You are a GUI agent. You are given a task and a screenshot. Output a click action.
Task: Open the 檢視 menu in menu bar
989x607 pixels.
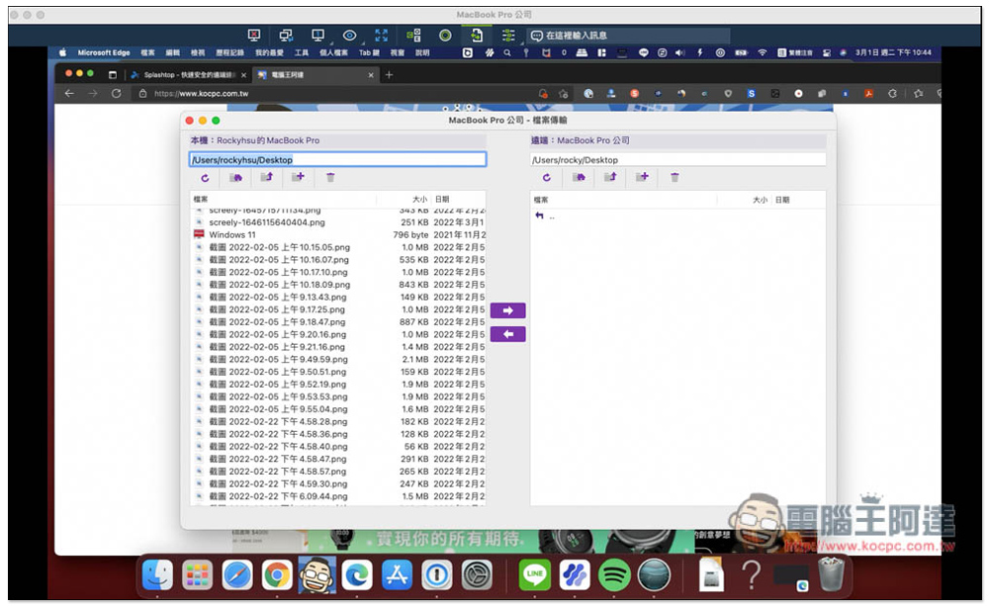tap(198, 52)
